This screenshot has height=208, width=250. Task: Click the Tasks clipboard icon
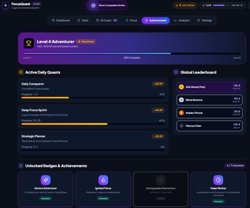pyautogui.click(x=79, y=20)
